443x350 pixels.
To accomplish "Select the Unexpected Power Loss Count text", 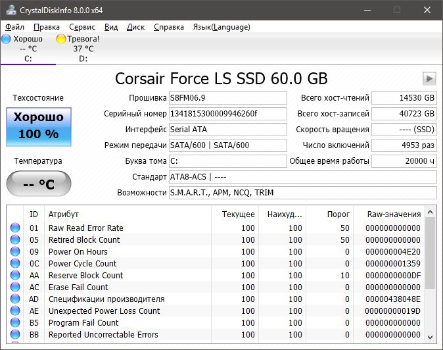I will pos(105,311).
